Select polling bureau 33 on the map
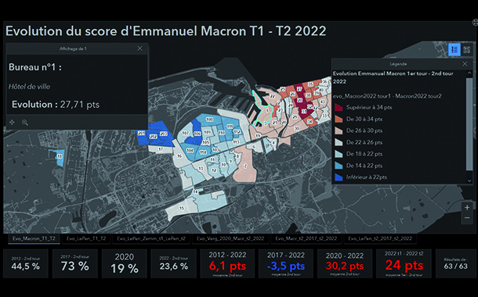Image resolution: width=478 pixels, height=297 pixels. point(324,116)
